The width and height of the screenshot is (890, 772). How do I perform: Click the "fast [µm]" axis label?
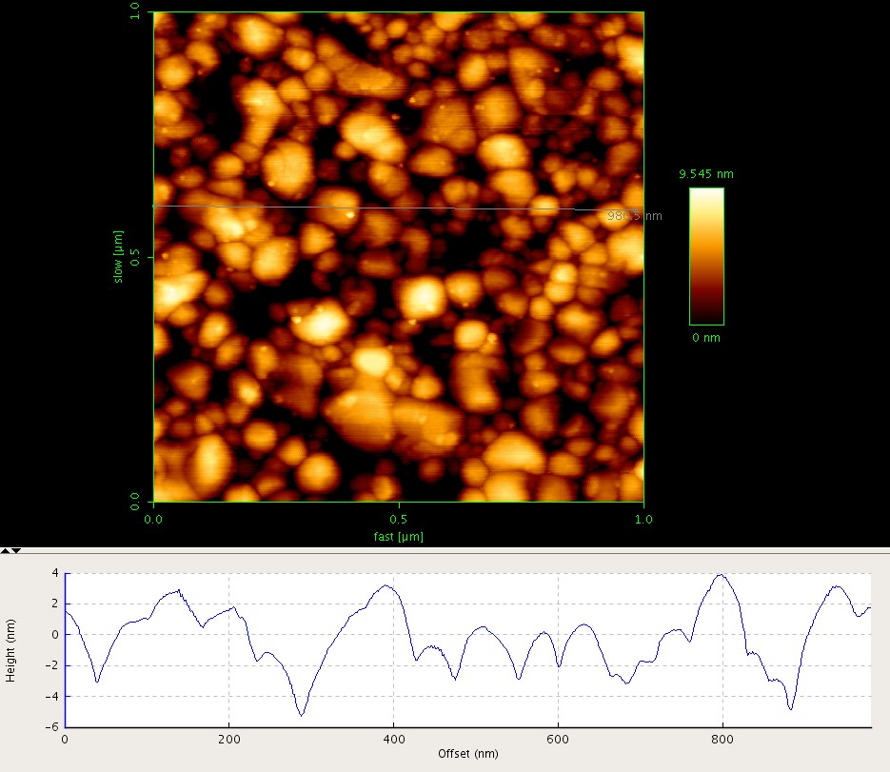coord(398,537)
